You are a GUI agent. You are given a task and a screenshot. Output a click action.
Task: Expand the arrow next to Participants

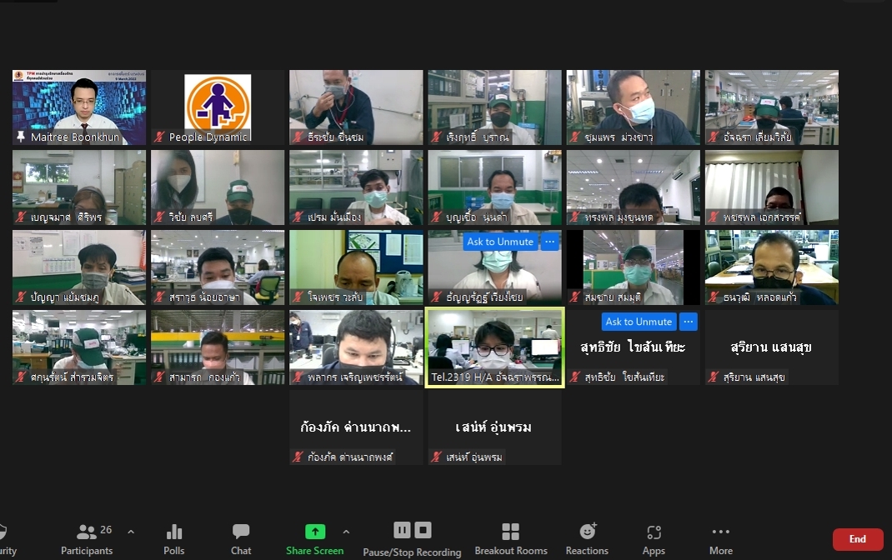131,532
